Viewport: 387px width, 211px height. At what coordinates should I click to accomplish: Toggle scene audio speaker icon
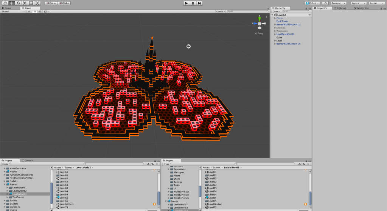tap(40, 11)
